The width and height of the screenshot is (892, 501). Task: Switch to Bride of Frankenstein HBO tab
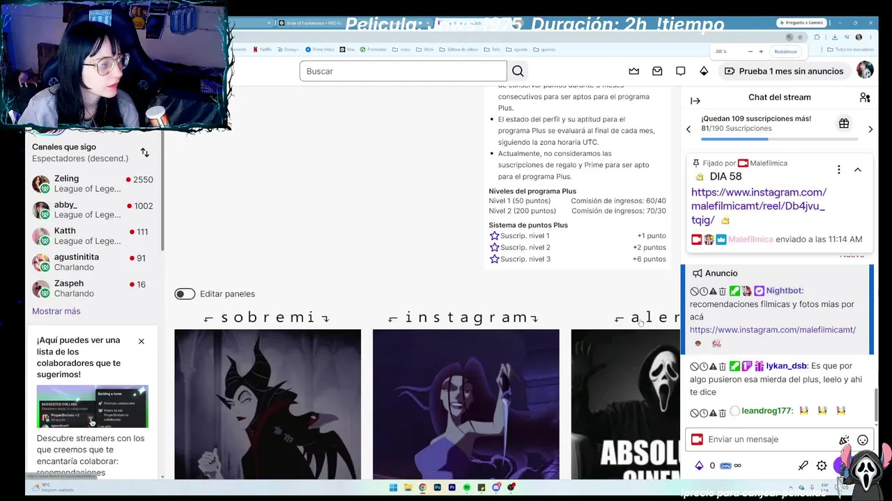pos(312,23)
